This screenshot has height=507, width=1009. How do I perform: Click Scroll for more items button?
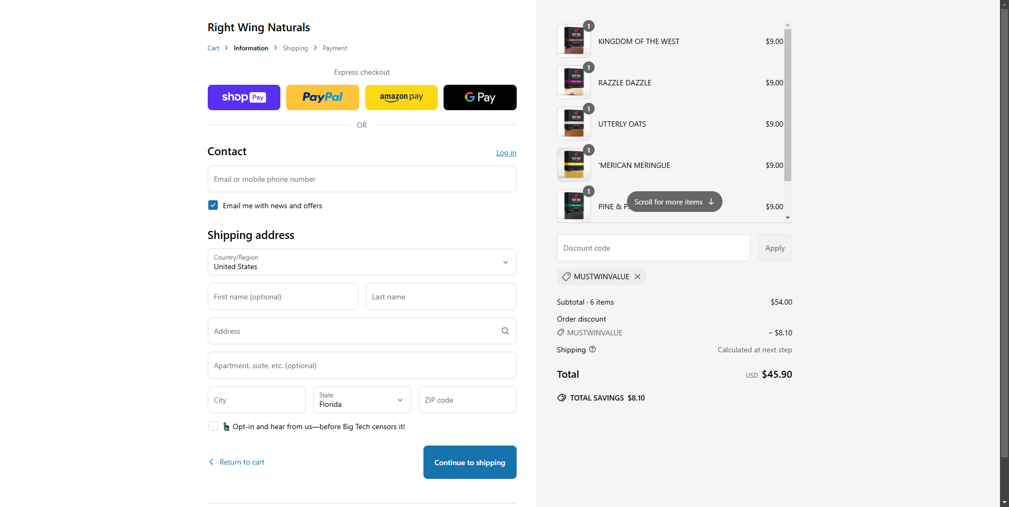click(674, 202)
